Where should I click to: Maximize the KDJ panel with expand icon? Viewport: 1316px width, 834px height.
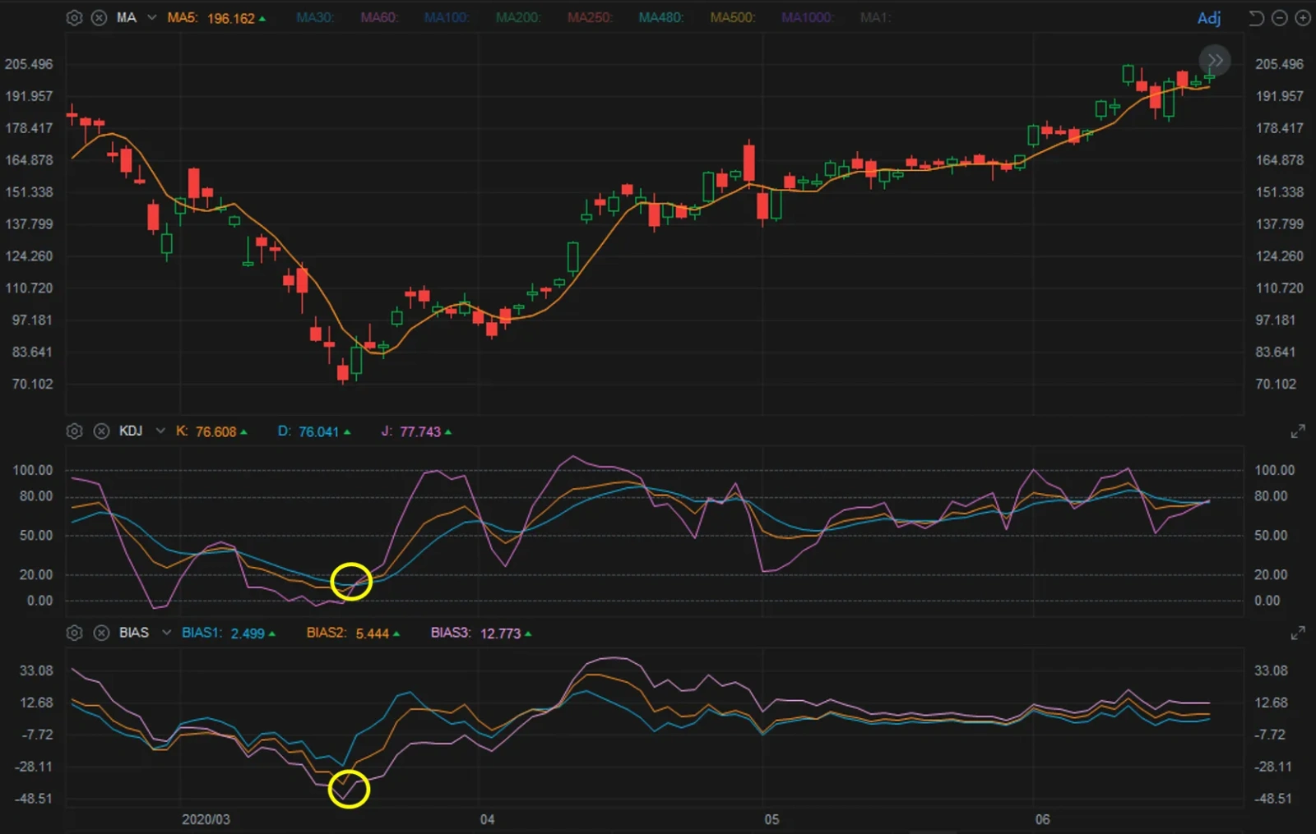tap(1298, 431)
